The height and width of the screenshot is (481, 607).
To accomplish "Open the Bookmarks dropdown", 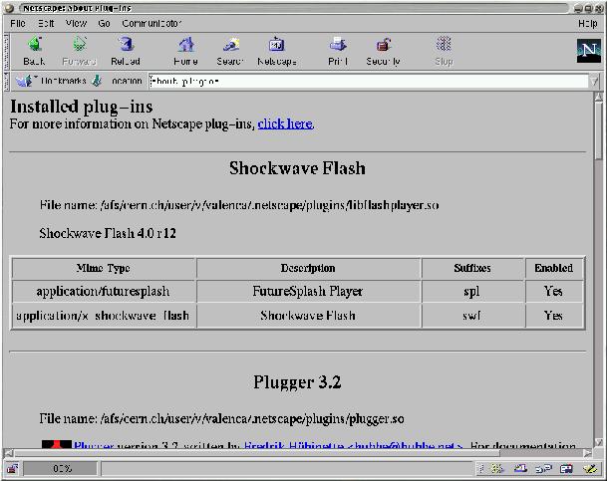I will (56, 81).
